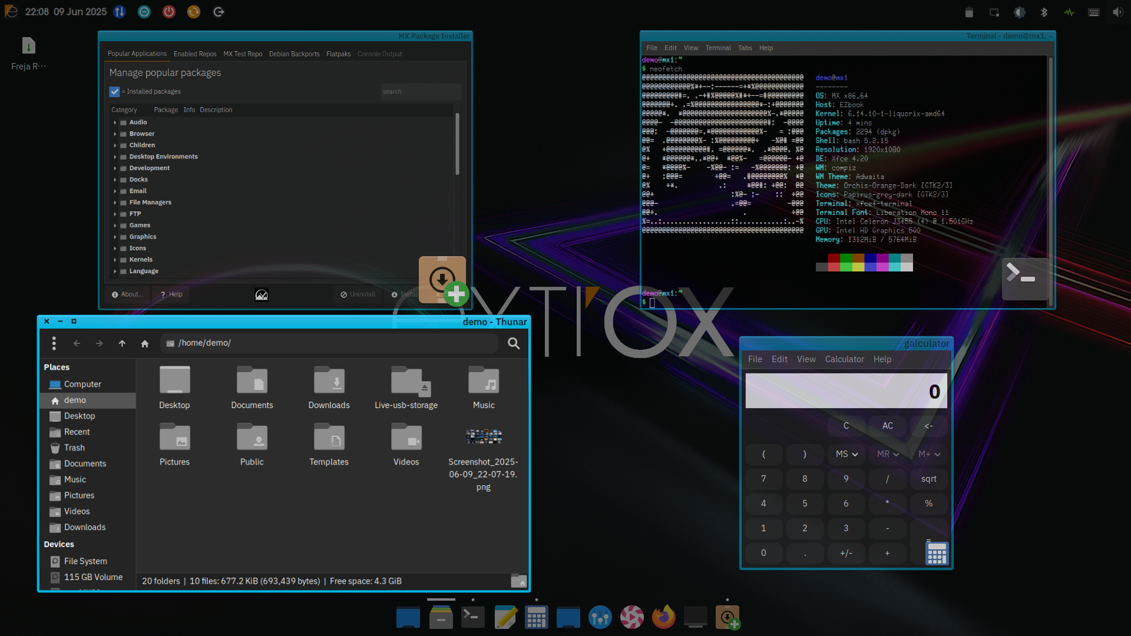
Task: Click the Thunar search magnifier icon
Action: pos(514,343)
